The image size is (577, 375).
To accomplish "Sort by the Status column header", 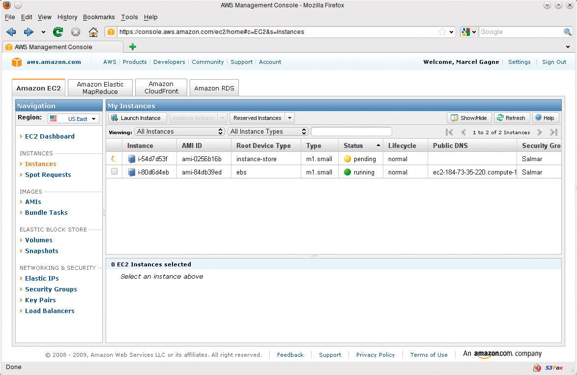I will 361,145.
